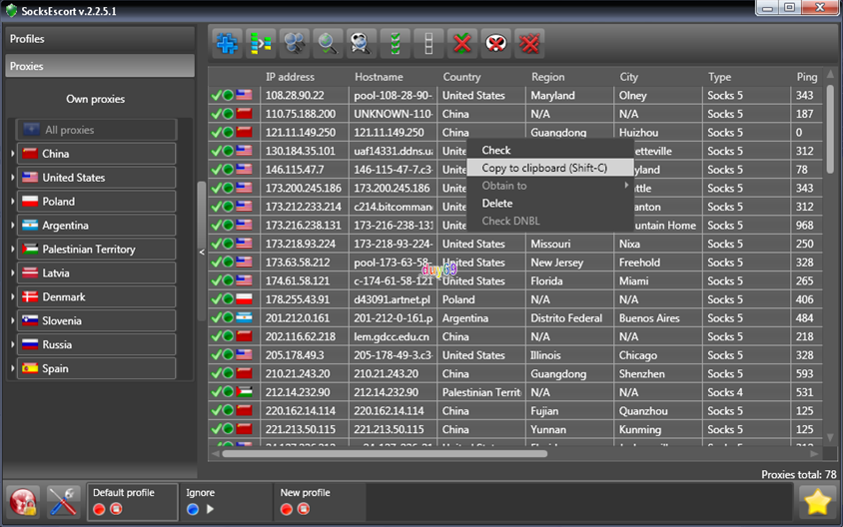This screenshot has height=527, width=843.
Task: Select the Ignore profile box
Action: tap(226, 502)
